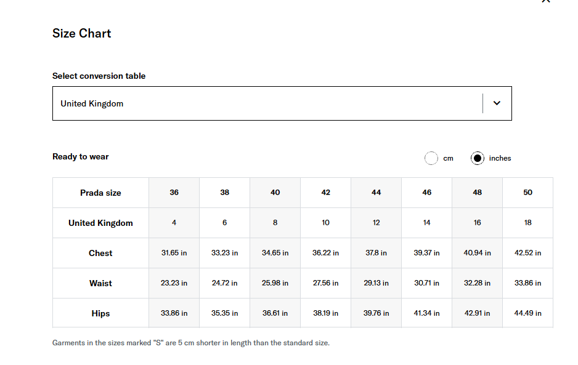578x365 pixels.
Task: Click the Prada size row header
Action: [100, 193]
